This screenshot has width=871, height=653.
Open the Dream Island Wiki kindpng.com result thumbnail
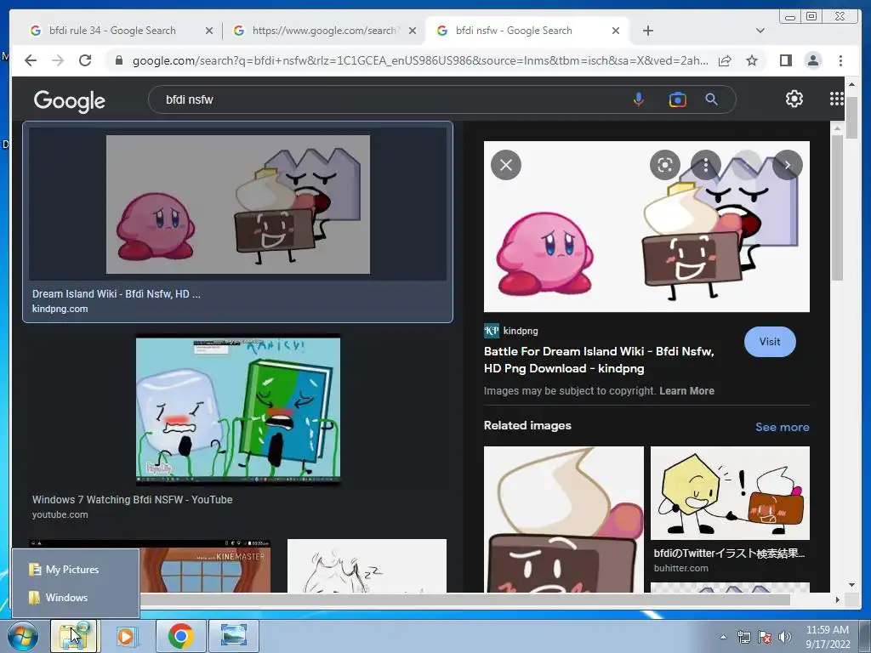pyautogui.click(x=238, y=204)
